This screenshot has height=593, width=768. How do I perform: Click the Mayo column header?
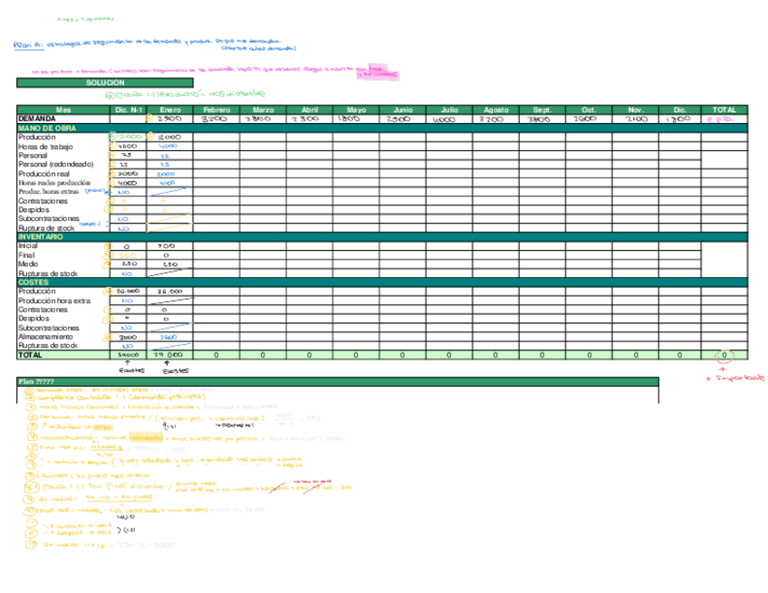click(356, 110)
